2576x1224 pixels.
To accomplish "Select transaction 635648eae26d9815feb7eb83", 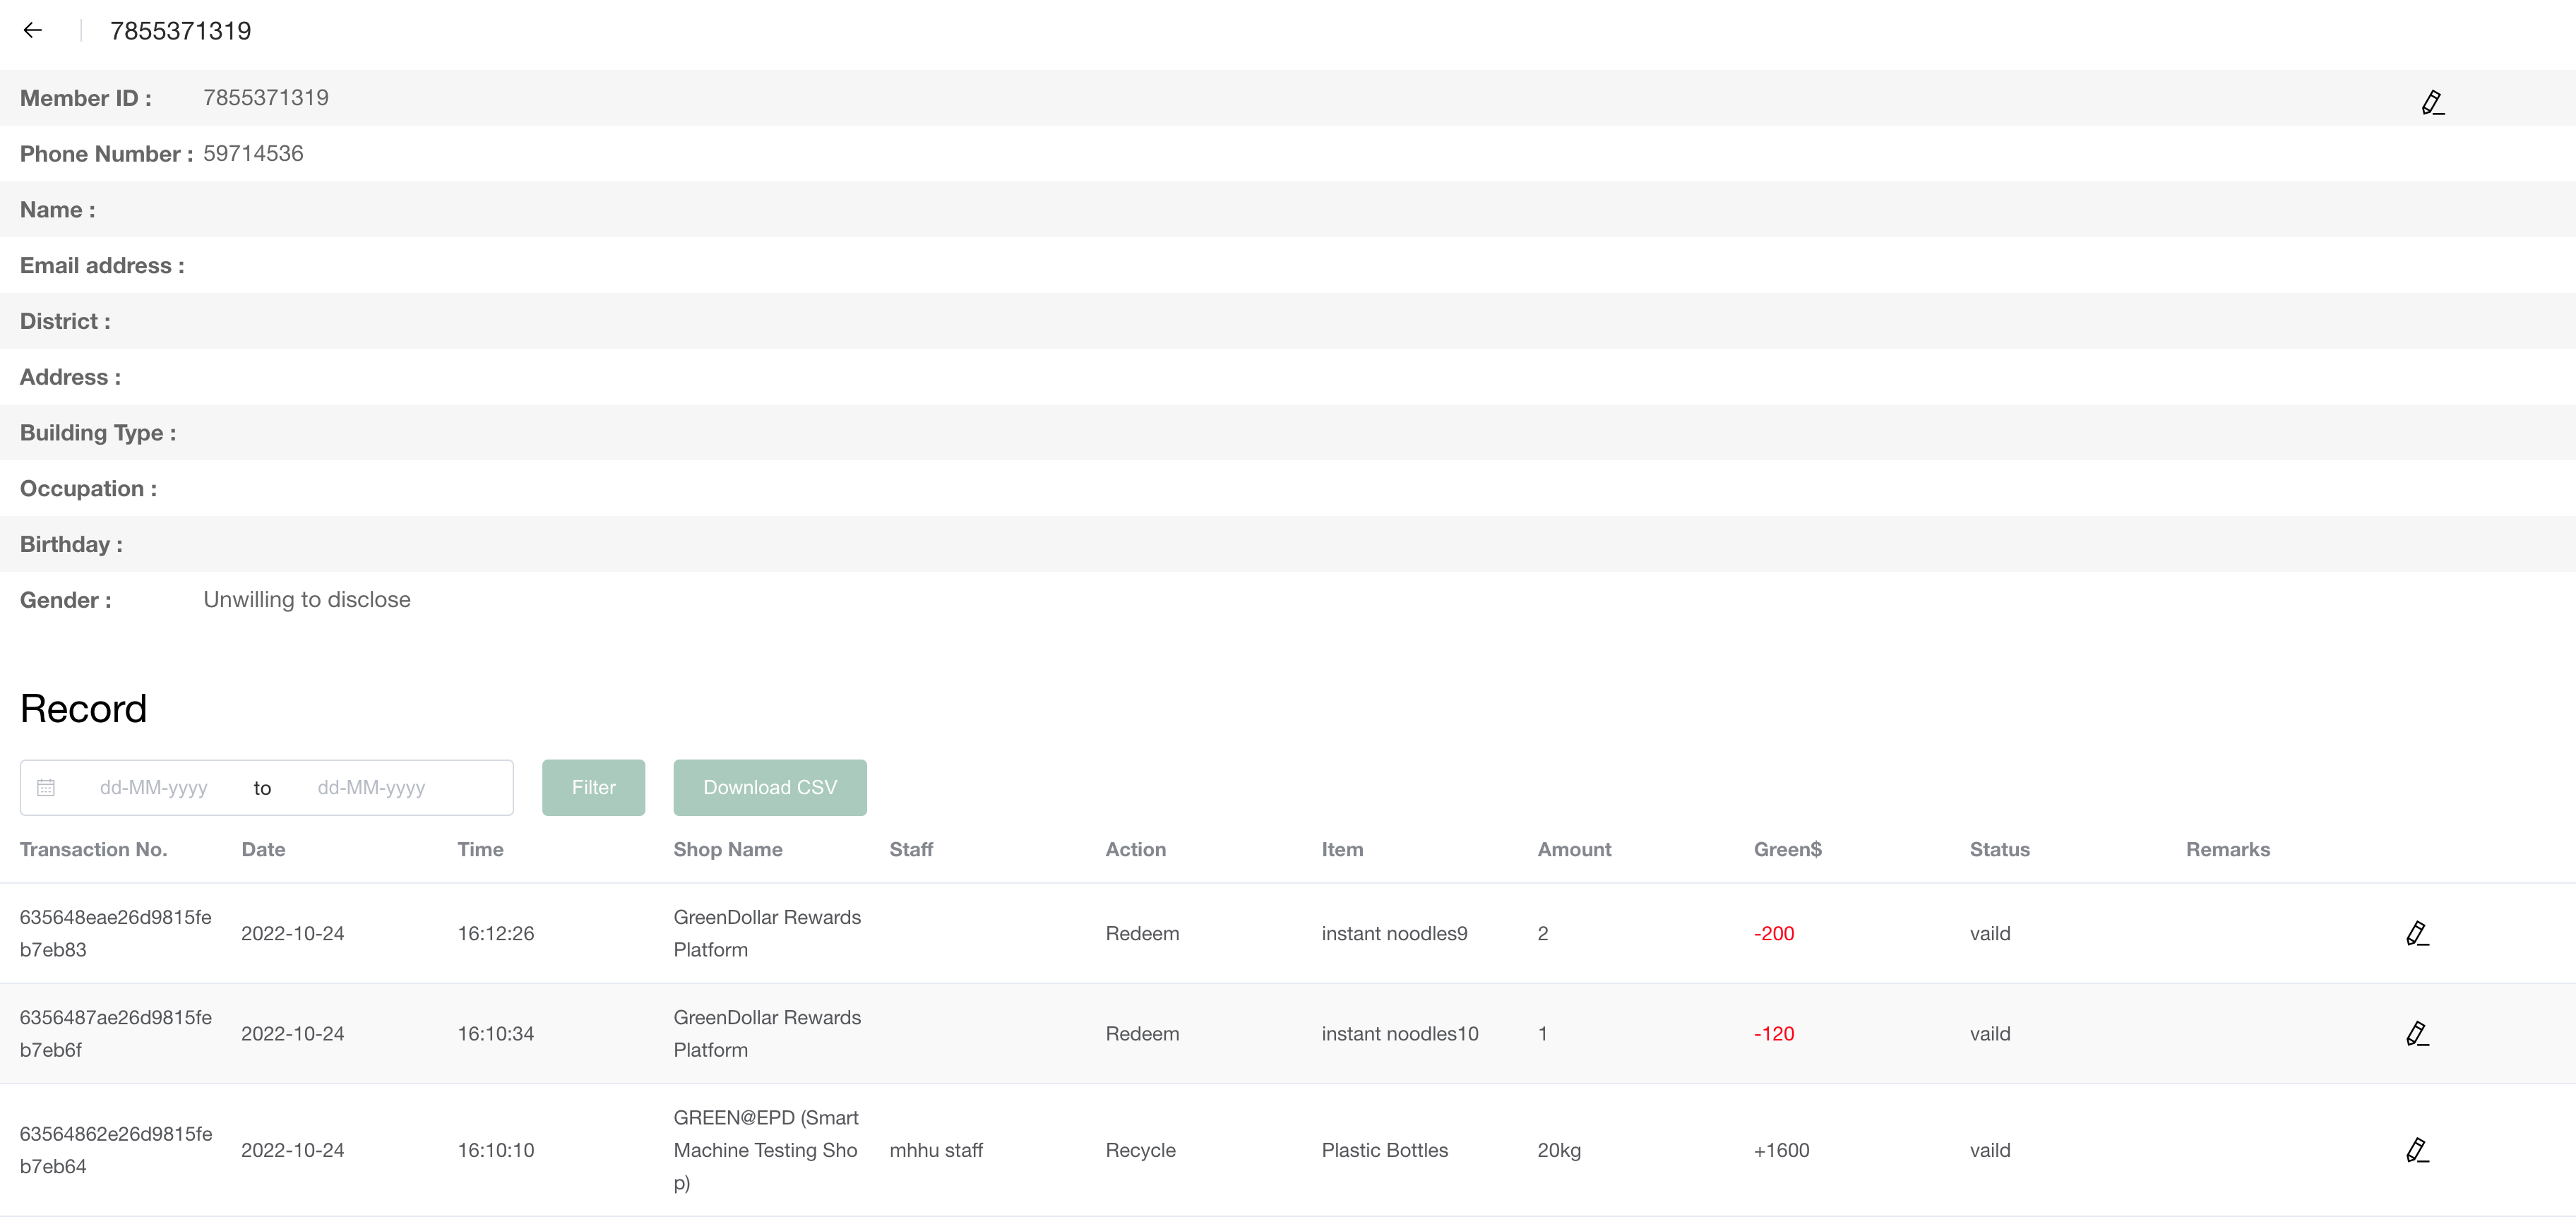I will [115, 933].
